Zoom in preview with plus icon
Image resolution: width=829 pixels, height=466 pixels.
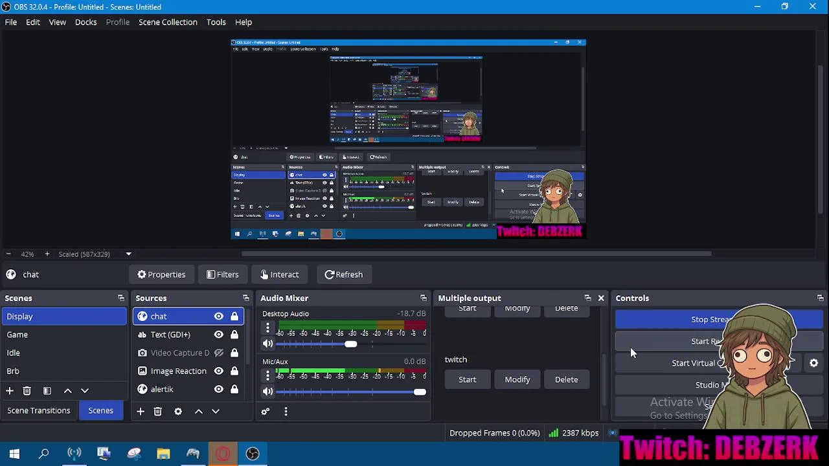pos(47,254)
